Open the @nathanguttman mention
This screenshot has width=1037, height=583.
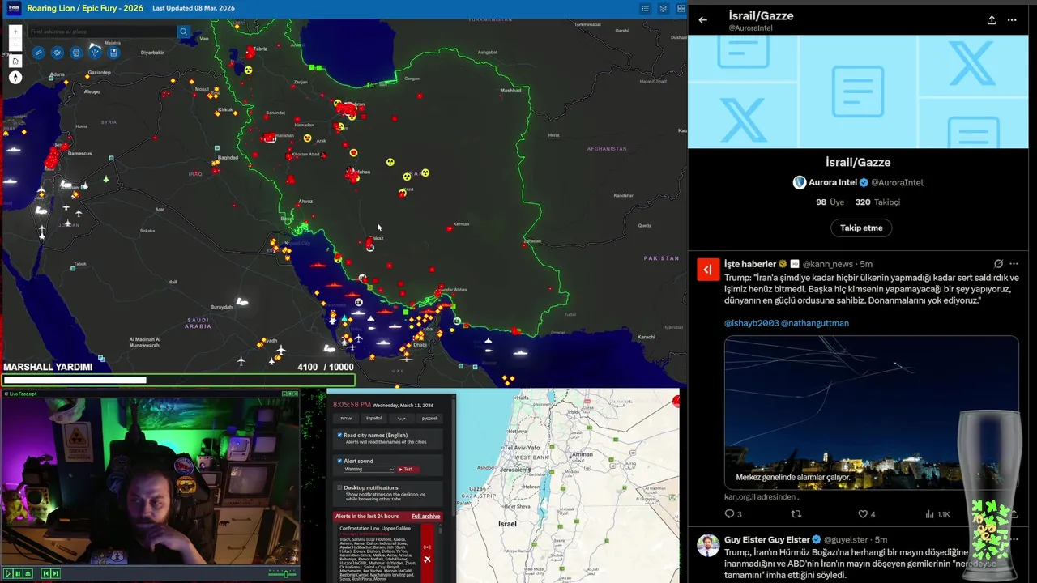(x=815, y=323)
